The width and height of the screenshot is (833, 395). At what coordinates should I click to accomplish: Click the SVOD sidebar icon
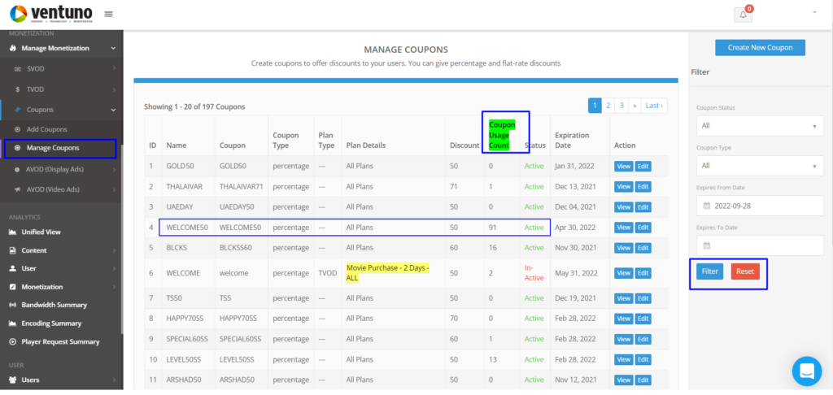point(17,69)
